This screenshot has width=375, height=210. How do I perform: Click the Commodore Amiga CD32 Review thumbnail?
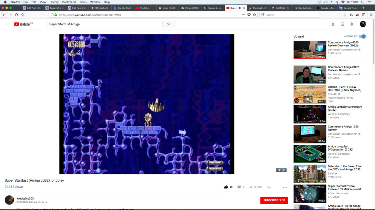(310, 74)
